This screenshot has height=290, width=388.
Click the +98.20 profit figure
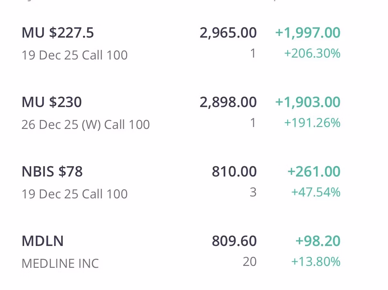pyautogui.click(x=318, y=241)
